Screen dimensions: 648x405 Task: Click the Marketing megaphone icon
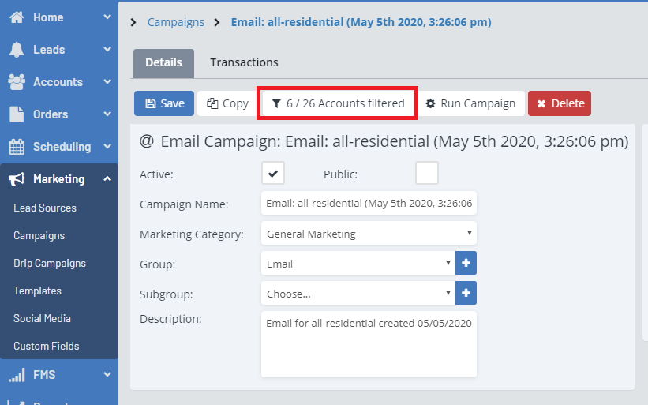pos(17,179)
